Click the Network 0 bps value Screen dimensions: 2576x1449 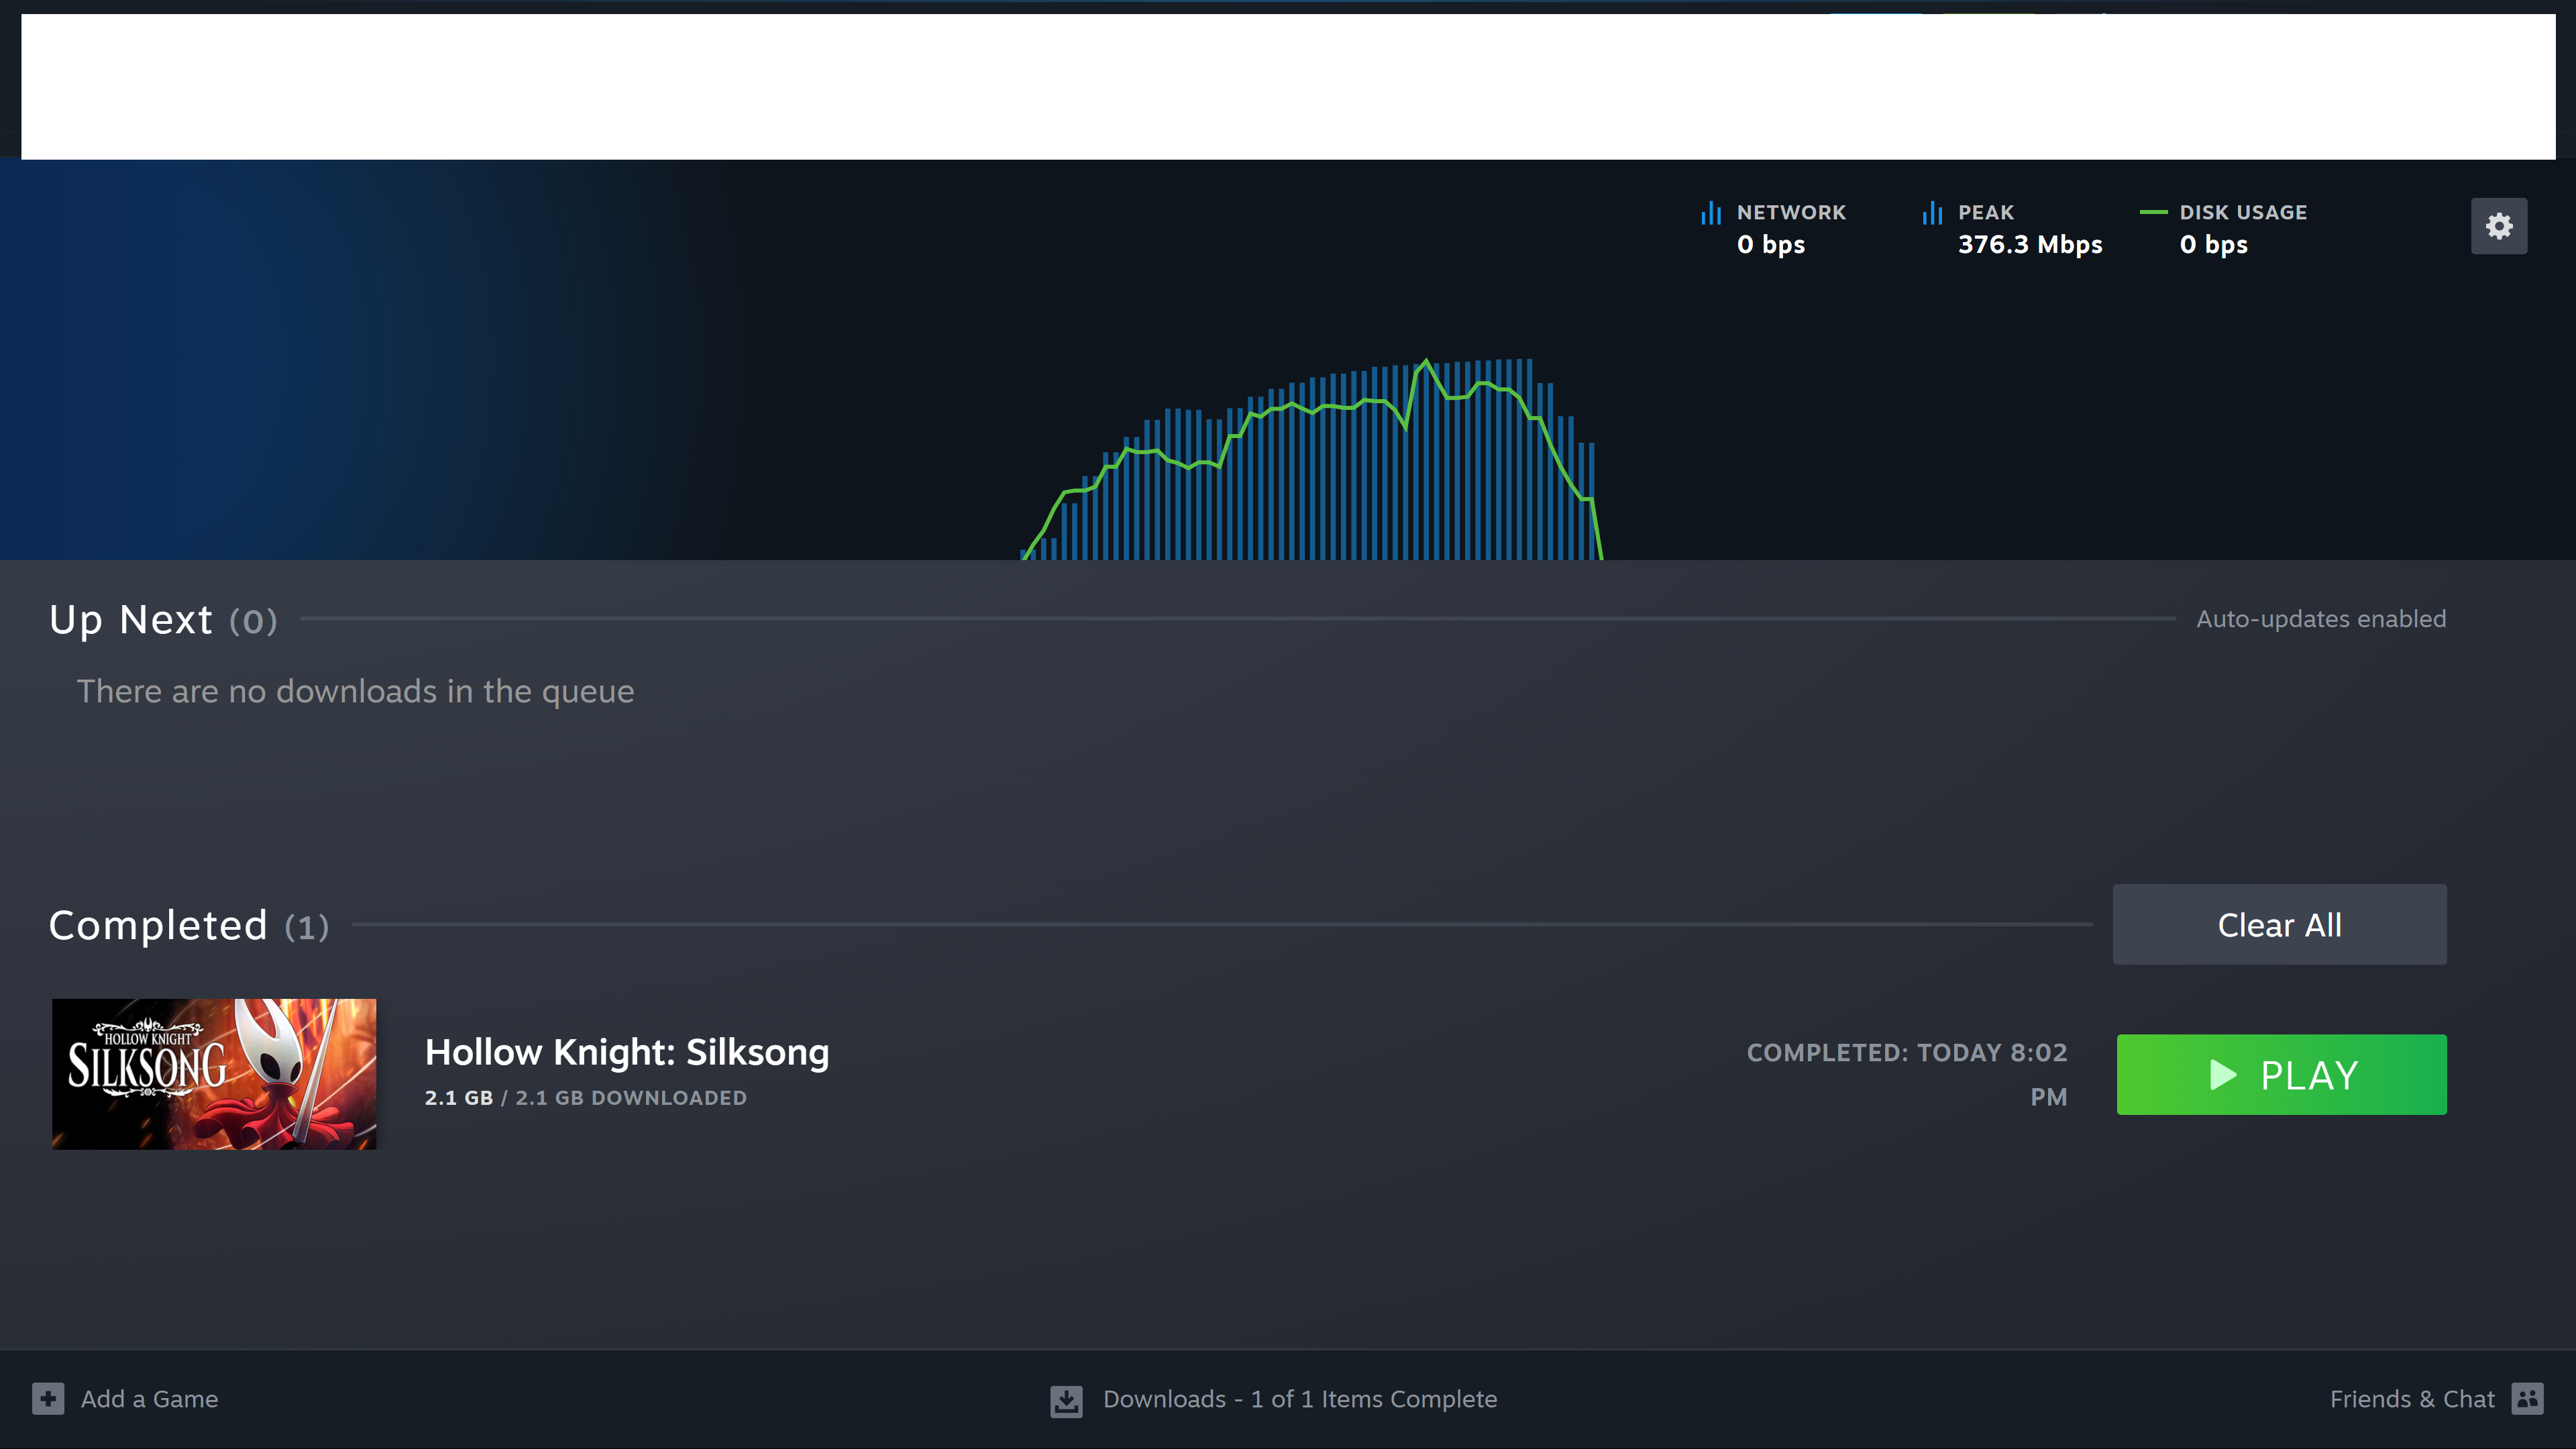[x=1771, y=245]
